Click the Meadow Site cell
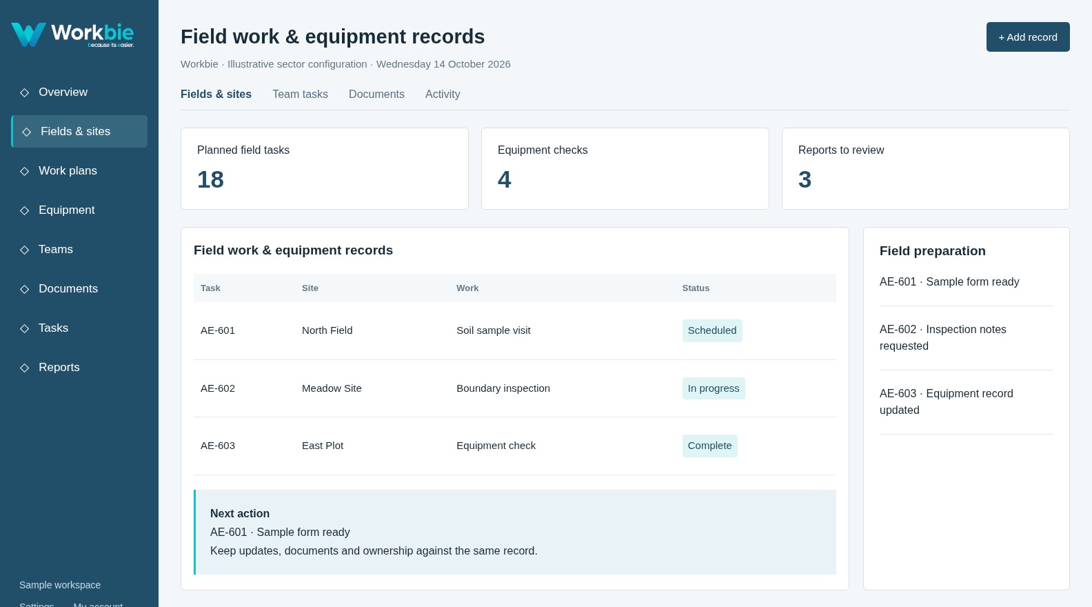 point(332,388)
